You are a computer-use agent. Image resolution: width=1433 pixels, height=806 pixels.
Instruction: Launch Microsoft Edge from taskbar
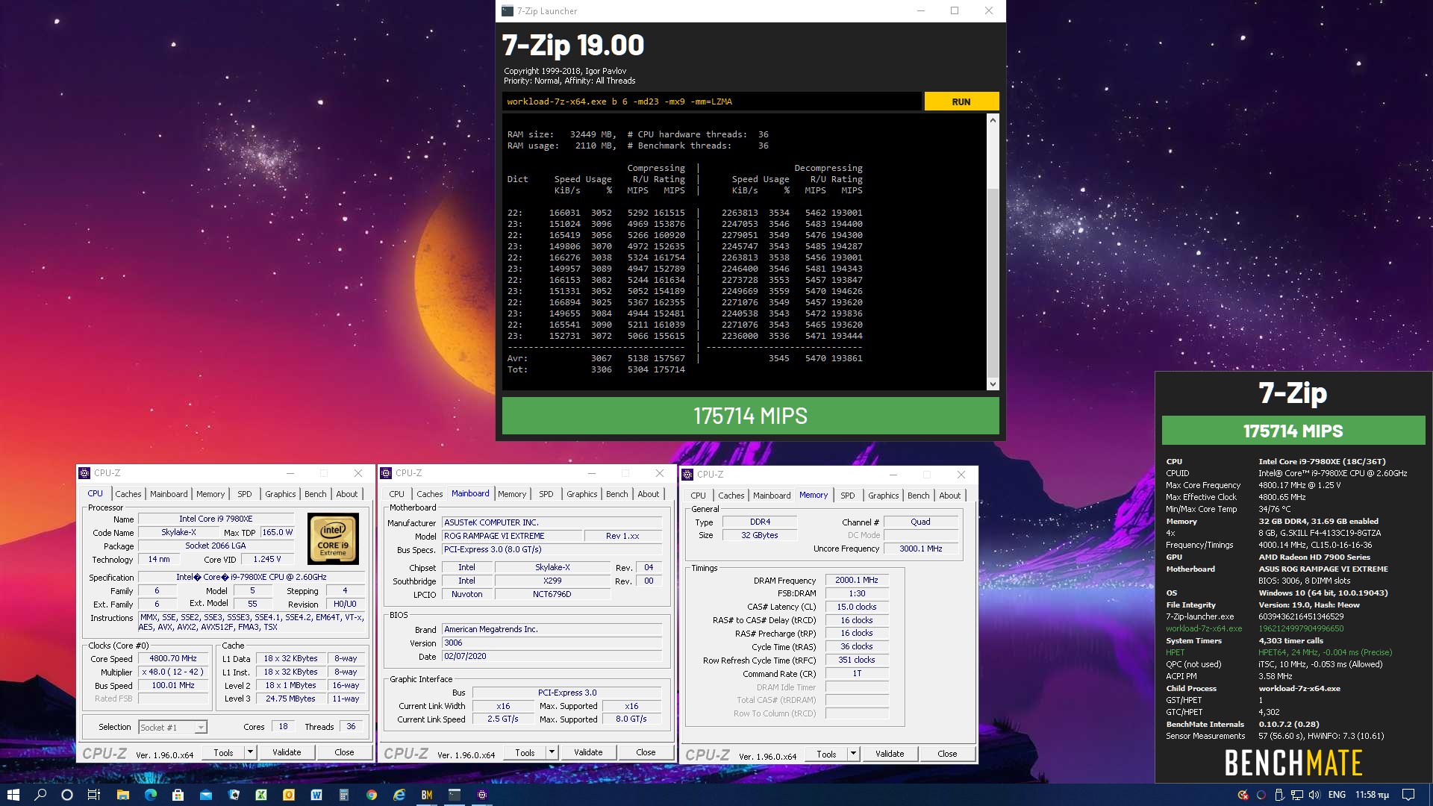click(x=151, y=795)
